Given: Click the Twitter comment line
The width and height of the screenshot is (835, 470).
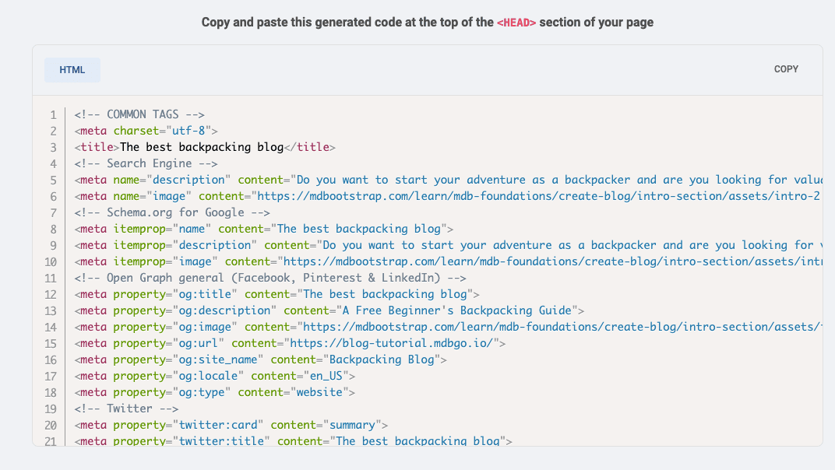Looking at the screenshot, I should 126,409.
